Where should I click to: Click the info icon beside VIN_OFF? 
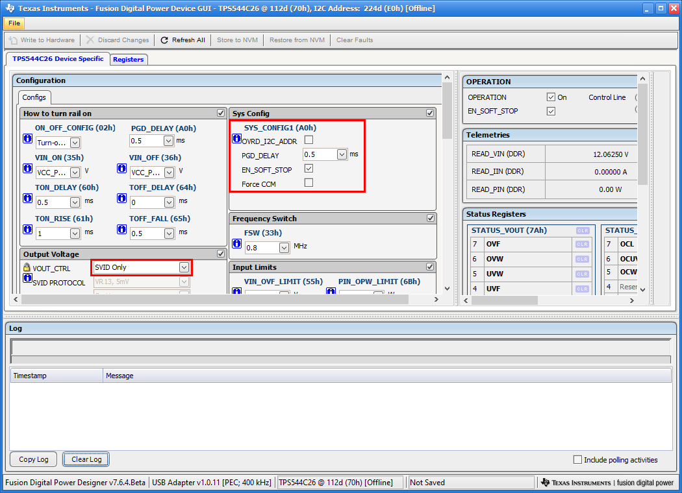(122, 169)
